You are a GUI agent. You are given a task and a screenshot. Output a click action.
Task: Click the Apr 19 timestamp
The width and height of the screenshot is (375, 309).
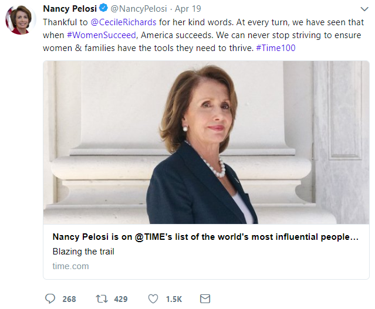(189, 9)
